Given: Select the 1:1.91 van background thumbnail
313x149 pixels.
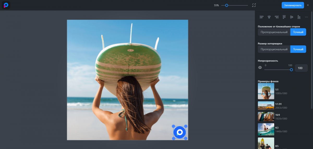Looking at the screenshot, I should pos(266,106).
